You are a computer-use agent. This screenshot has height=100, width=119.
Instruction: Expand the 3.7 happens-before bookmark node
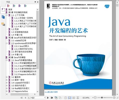(7, 91)
